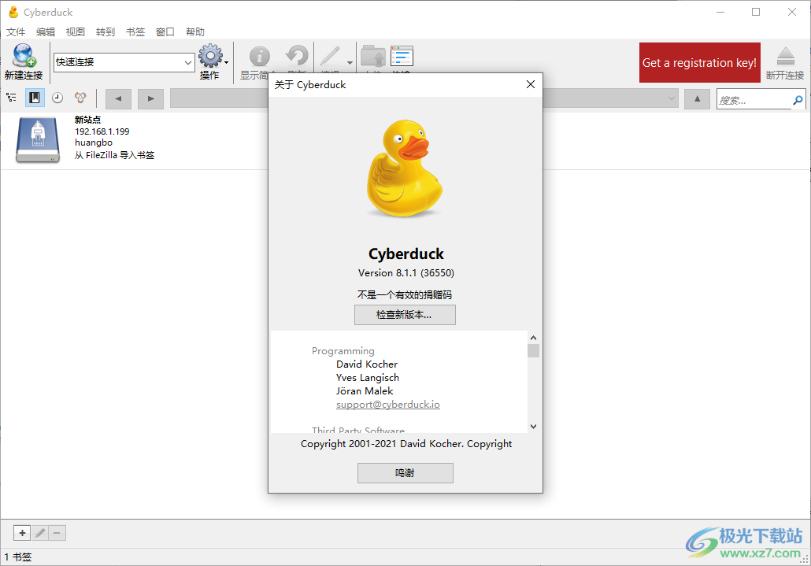The image size is (811, 566).
Task: Switch to the outline tree view toggle
Action: point(11,98)
